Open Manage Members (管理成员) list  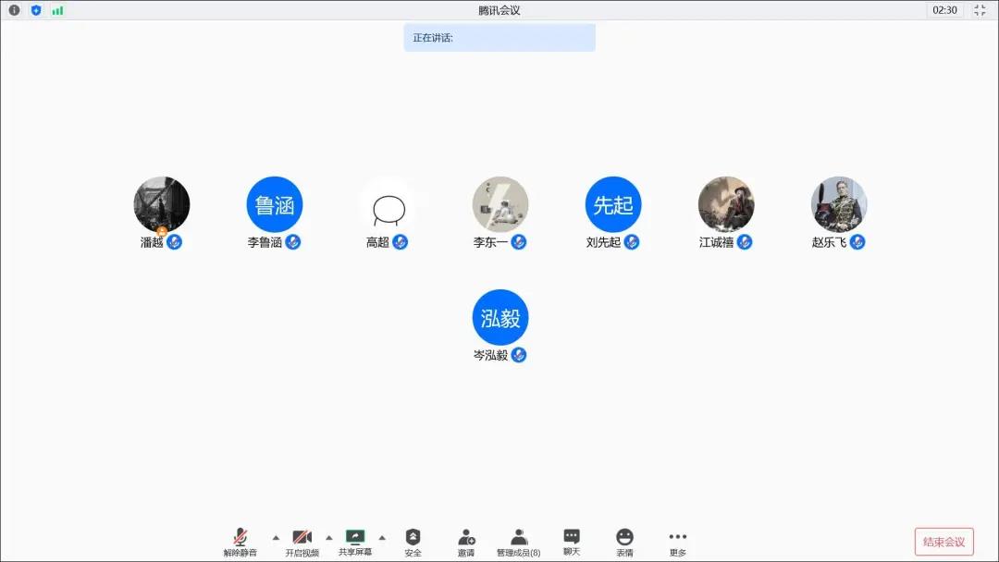coord(518,541)
